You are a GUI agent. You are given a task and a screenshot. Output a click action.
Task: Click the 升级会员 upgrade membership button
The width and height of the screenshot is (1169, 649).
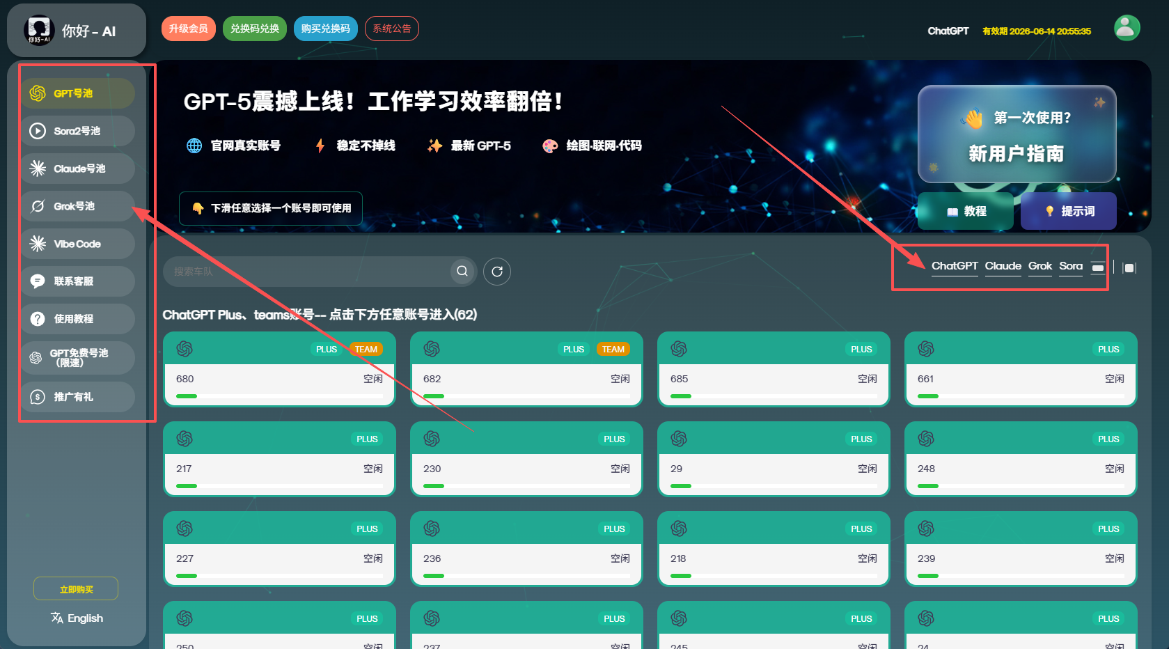(x=188, y=29)
